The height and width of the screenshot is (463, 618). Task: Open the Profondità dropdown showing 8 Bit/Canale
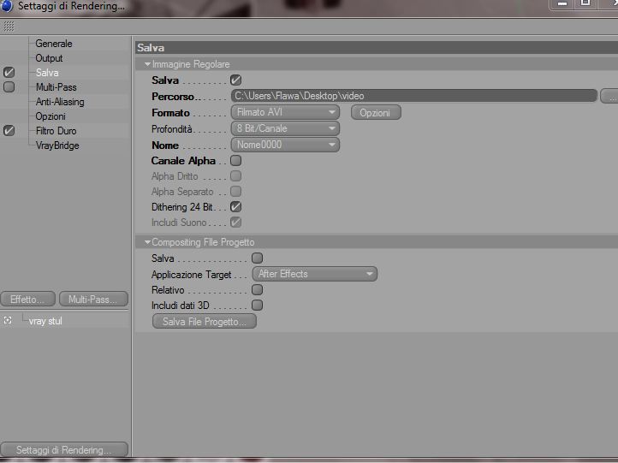[x=285, y=128]
